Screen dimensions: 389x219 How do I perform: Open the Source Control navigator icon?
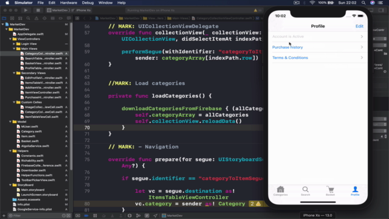tap(12, 18)
